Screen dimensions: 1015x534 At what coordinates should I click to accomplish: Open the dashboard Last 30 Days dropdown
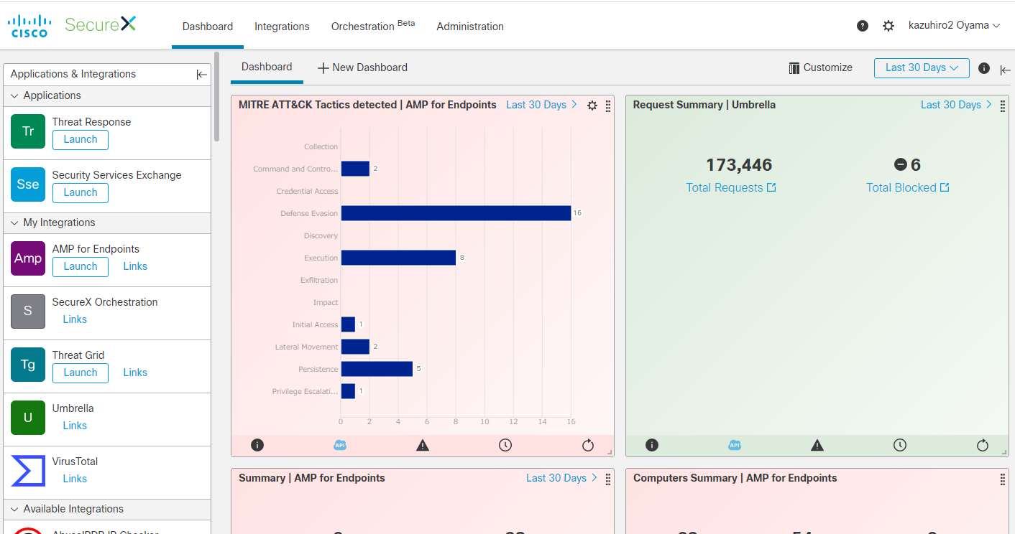tap(922, 68)
